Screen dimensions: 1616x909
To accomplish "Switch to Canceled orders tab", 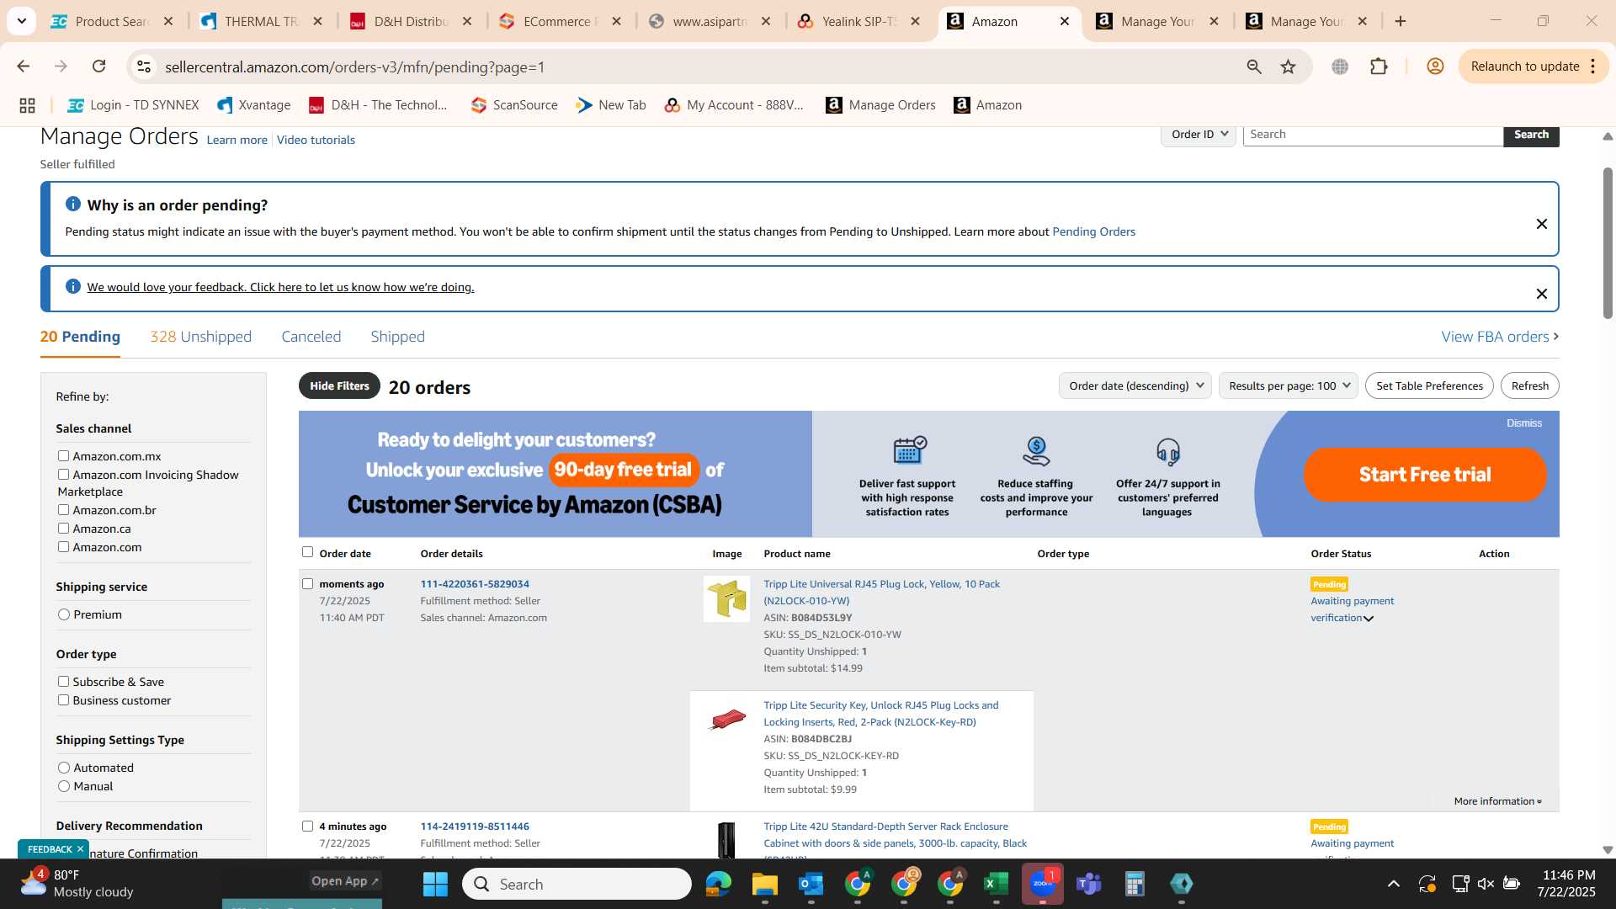I will (311, 337).
